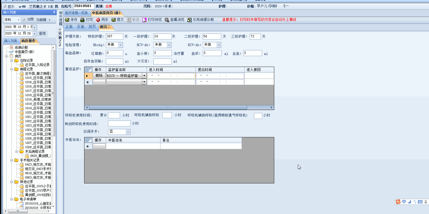Click operation button in 中医治法 new row
429x214 pixels.
pos(99,146)
